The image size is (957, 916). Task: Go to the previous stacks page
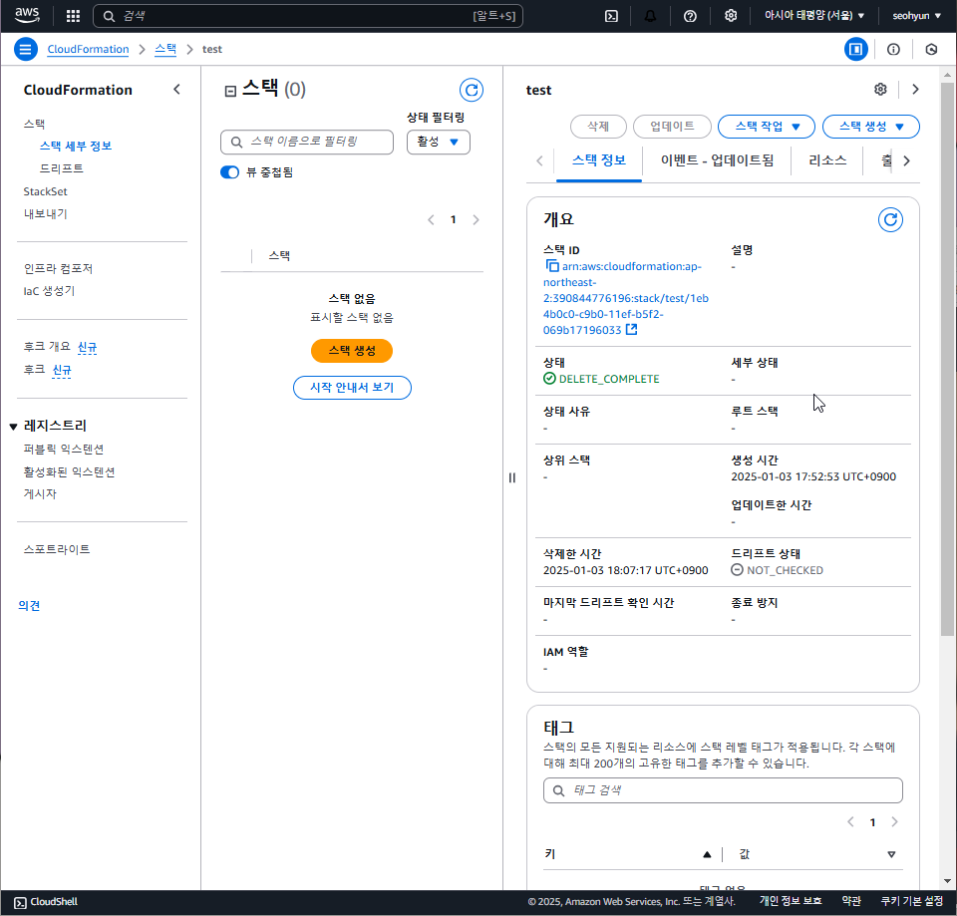click(x=431, y=219)
